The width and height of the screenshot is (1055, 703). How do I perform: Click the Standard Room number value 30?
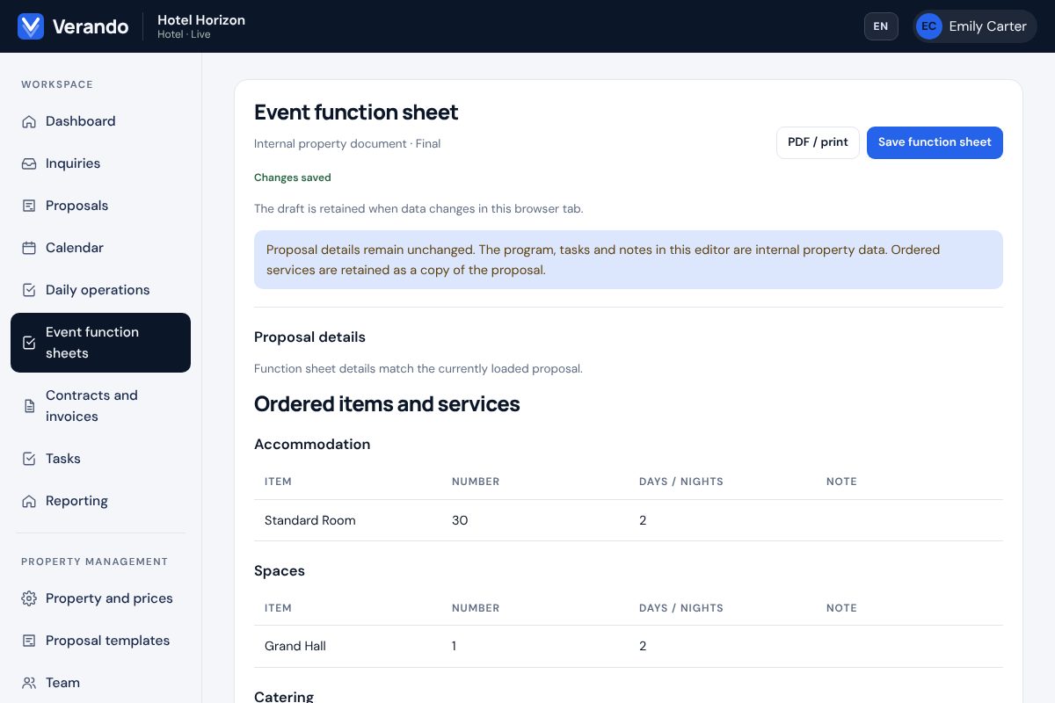coord(460,520)
